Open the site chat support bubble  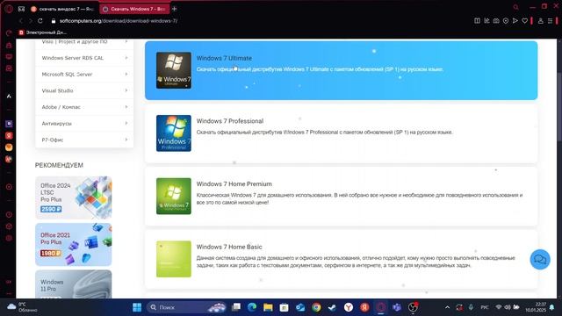pos(540,259)
